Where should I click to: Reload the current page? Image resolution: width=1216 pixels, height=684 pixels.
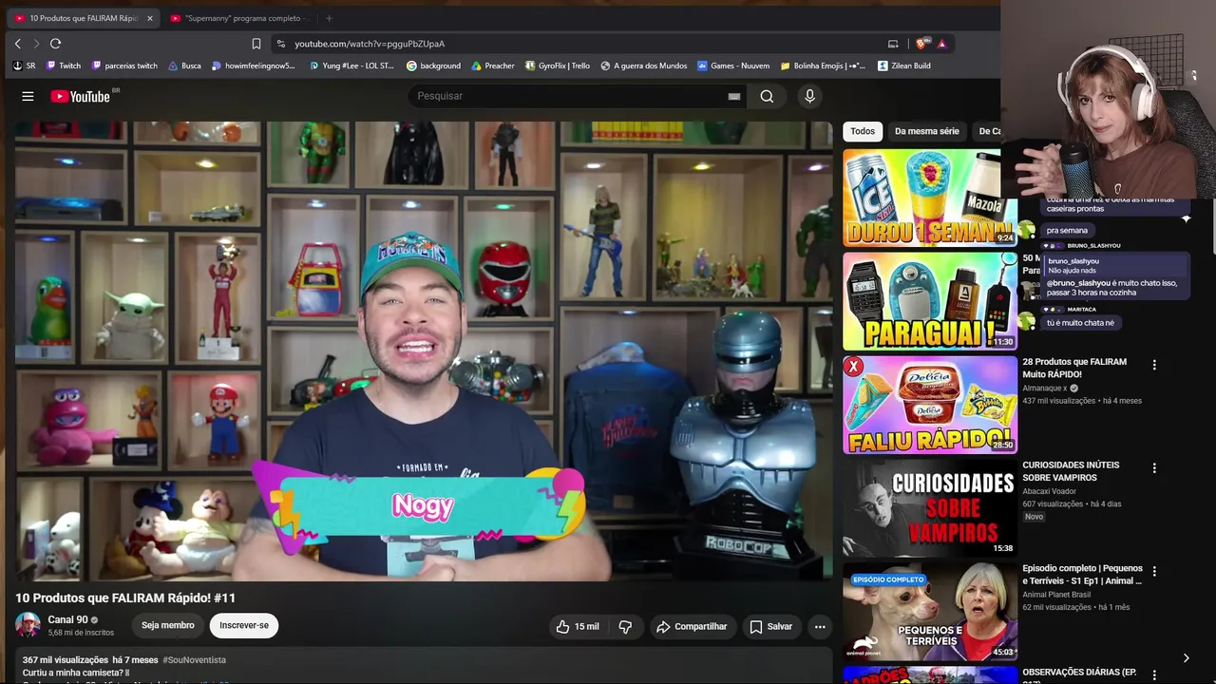point(55,44)
